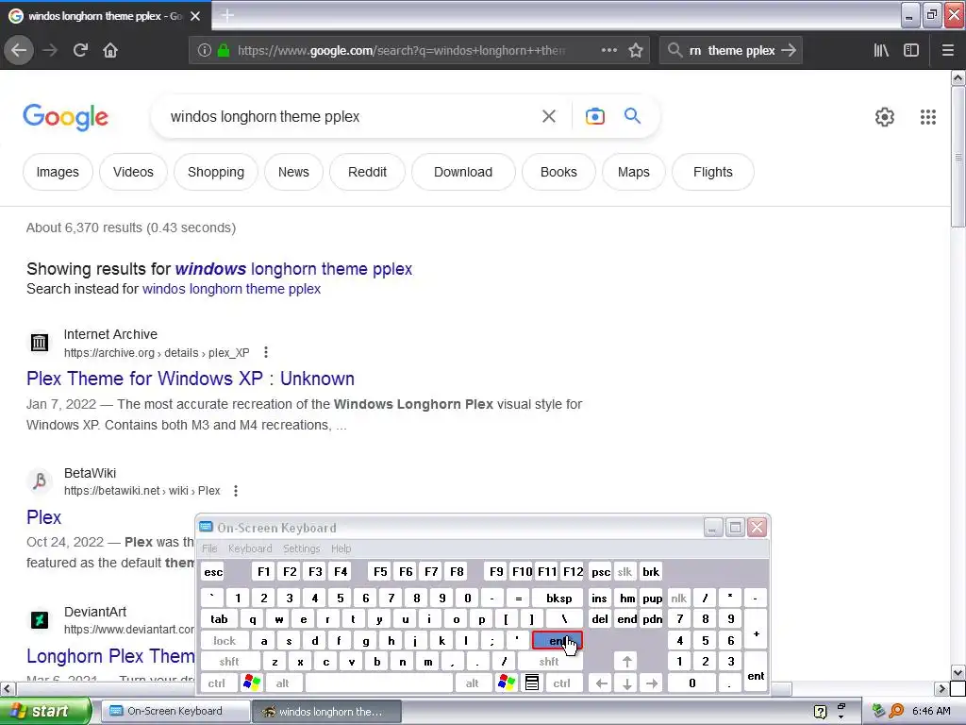Image resolution: width=966 pixels, height=725 pixels.
Task: Filter results by Images
Action: tap(58, 172)
